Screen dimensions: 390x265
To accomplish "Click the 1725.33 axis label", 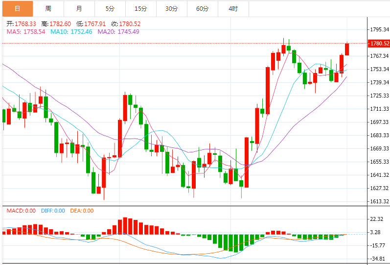I will pyautogui.click(x=380, y=96).
